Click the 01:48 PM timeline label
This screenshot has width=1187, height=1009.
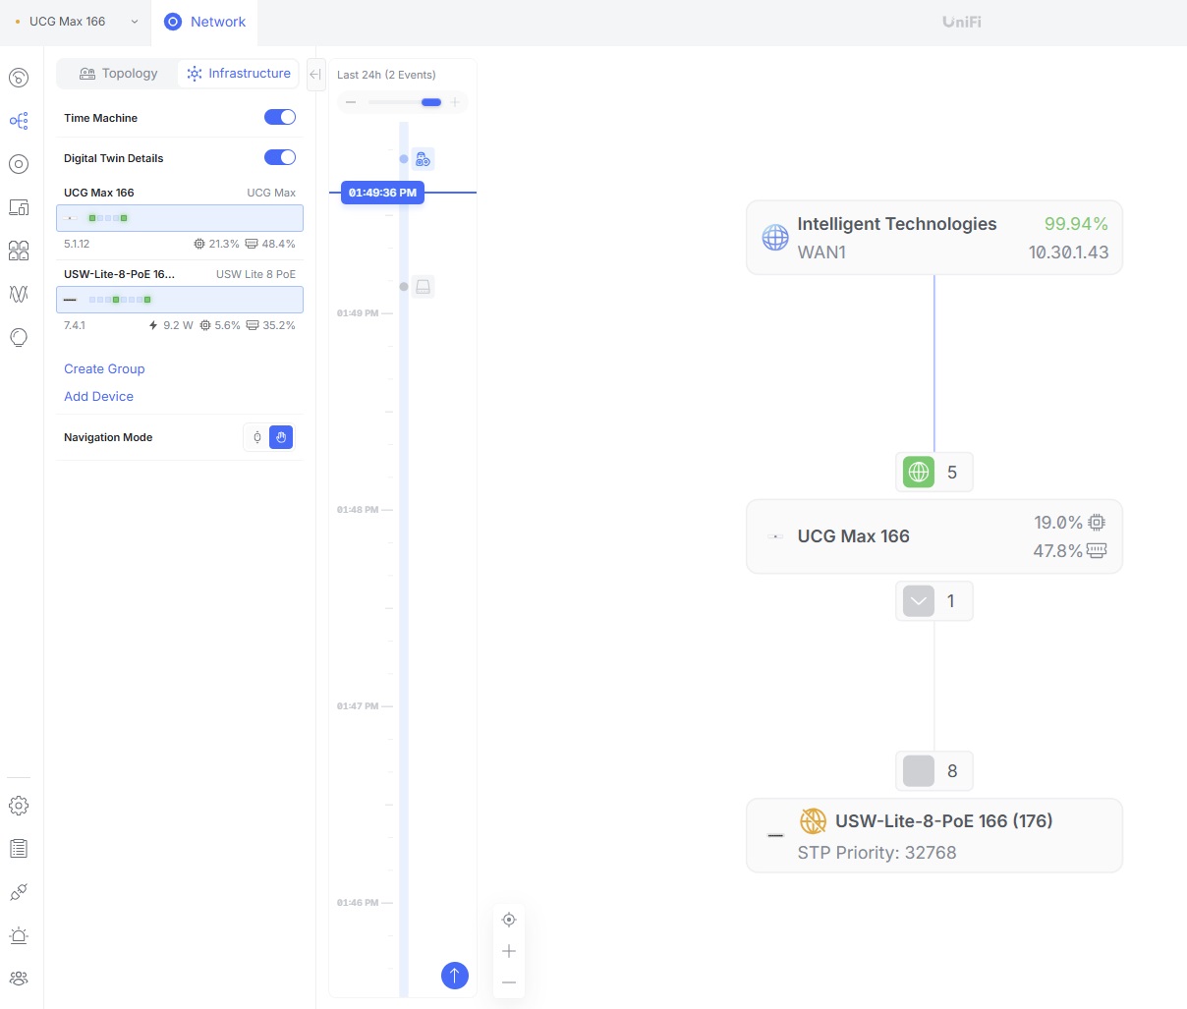click(358, 510)
